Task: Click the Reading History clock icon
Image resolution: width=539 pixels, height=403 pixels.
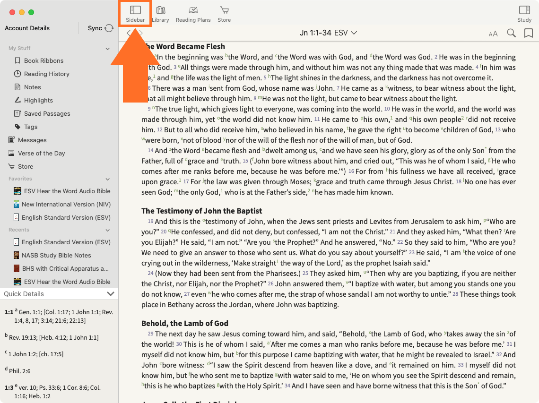Action: tap(17, 74)
